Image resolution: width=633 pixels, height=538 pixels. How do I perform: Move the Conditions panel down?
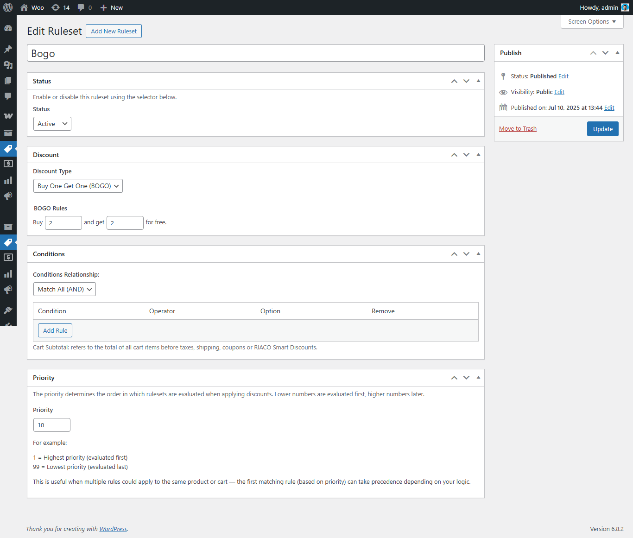(x=466, y=254)
